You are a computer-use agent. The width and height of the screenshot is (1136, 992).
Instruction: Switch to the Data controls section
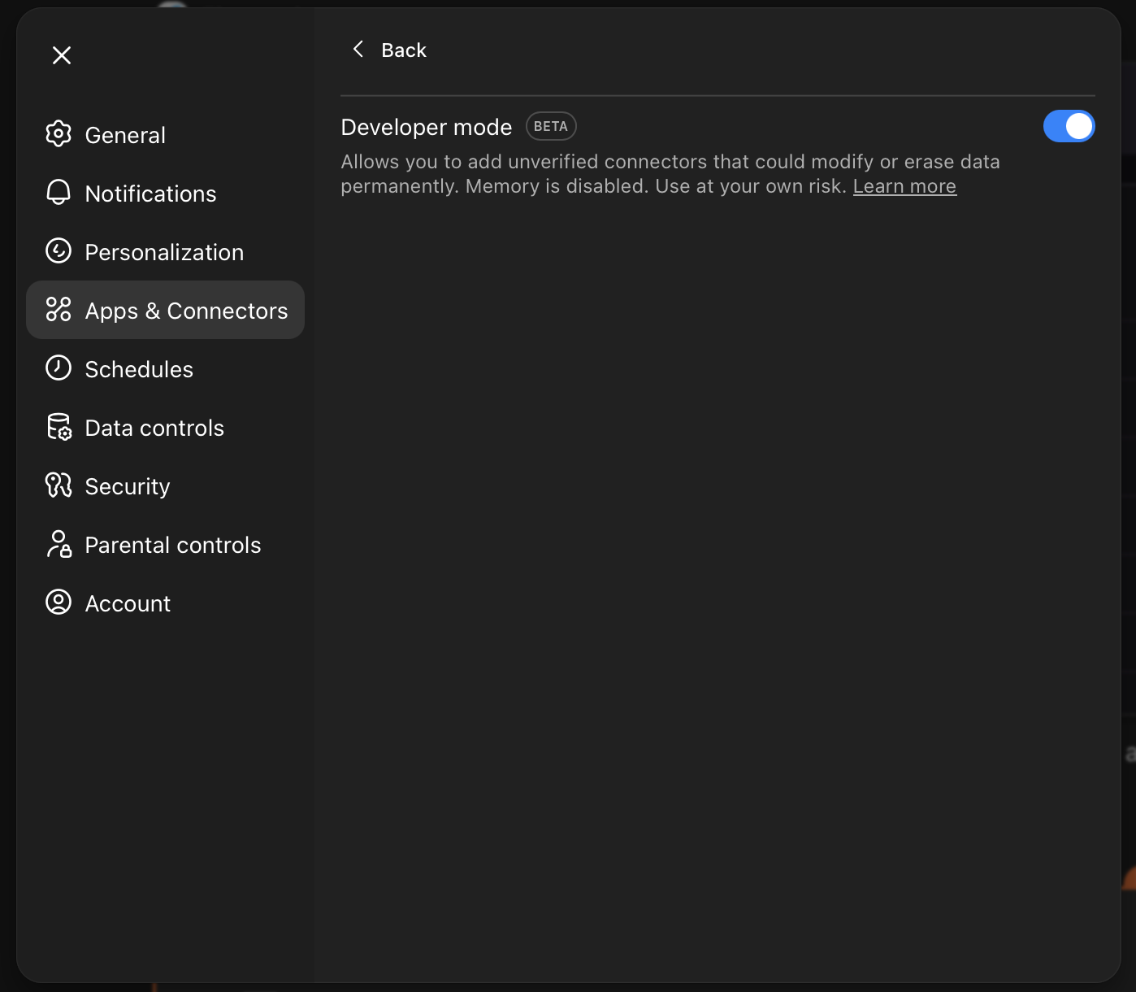tap(154, 427)
